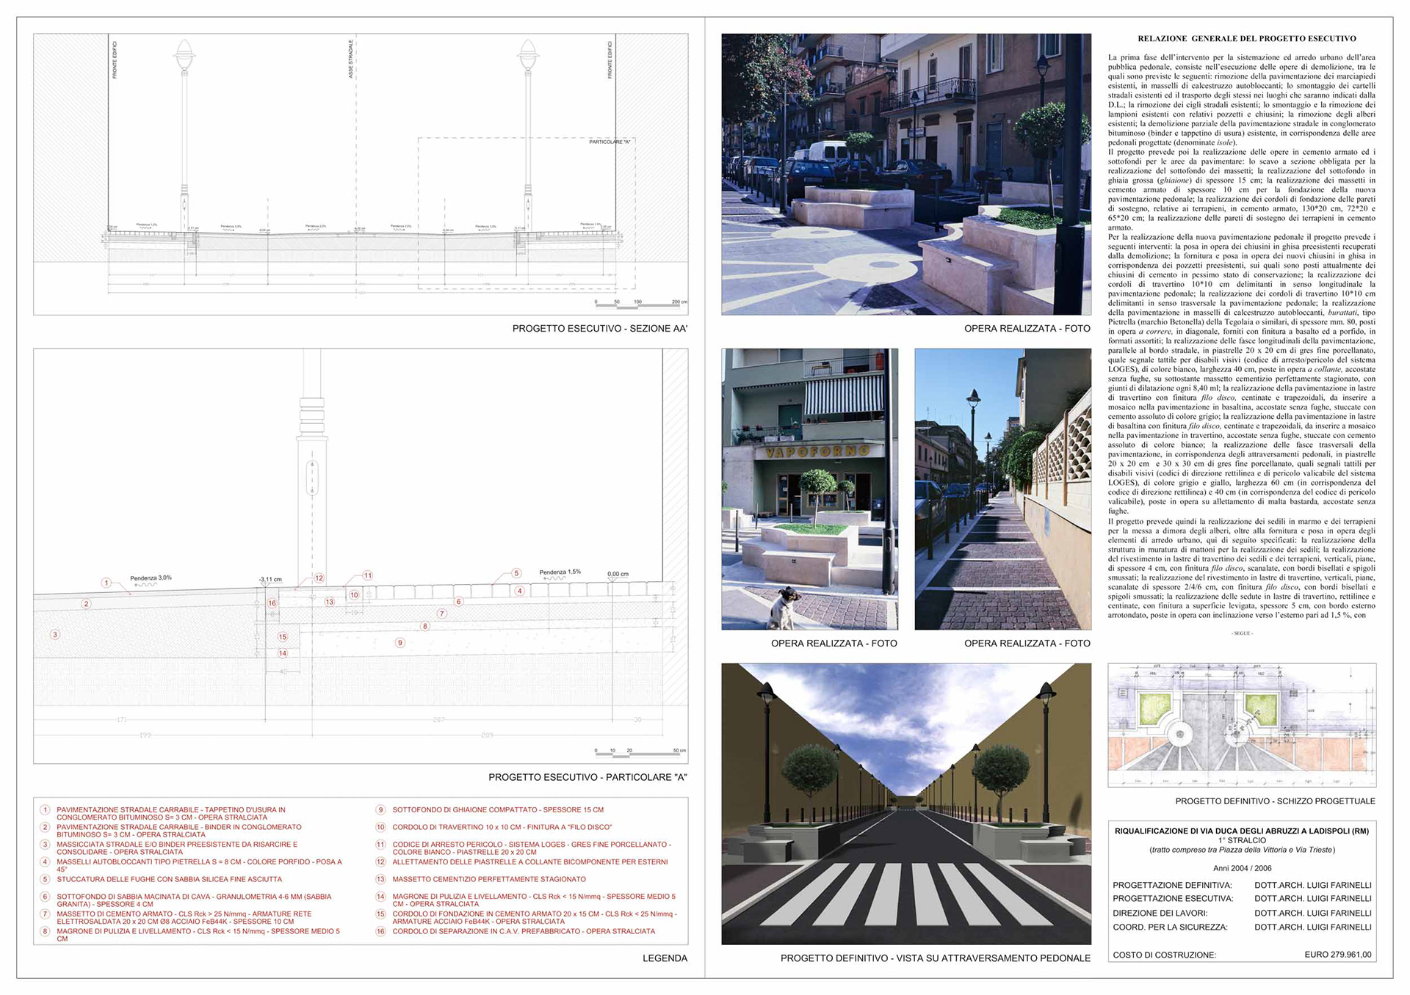Click marker 9 in the detail drawing
1410x995 pixels.
click(399, 643)
